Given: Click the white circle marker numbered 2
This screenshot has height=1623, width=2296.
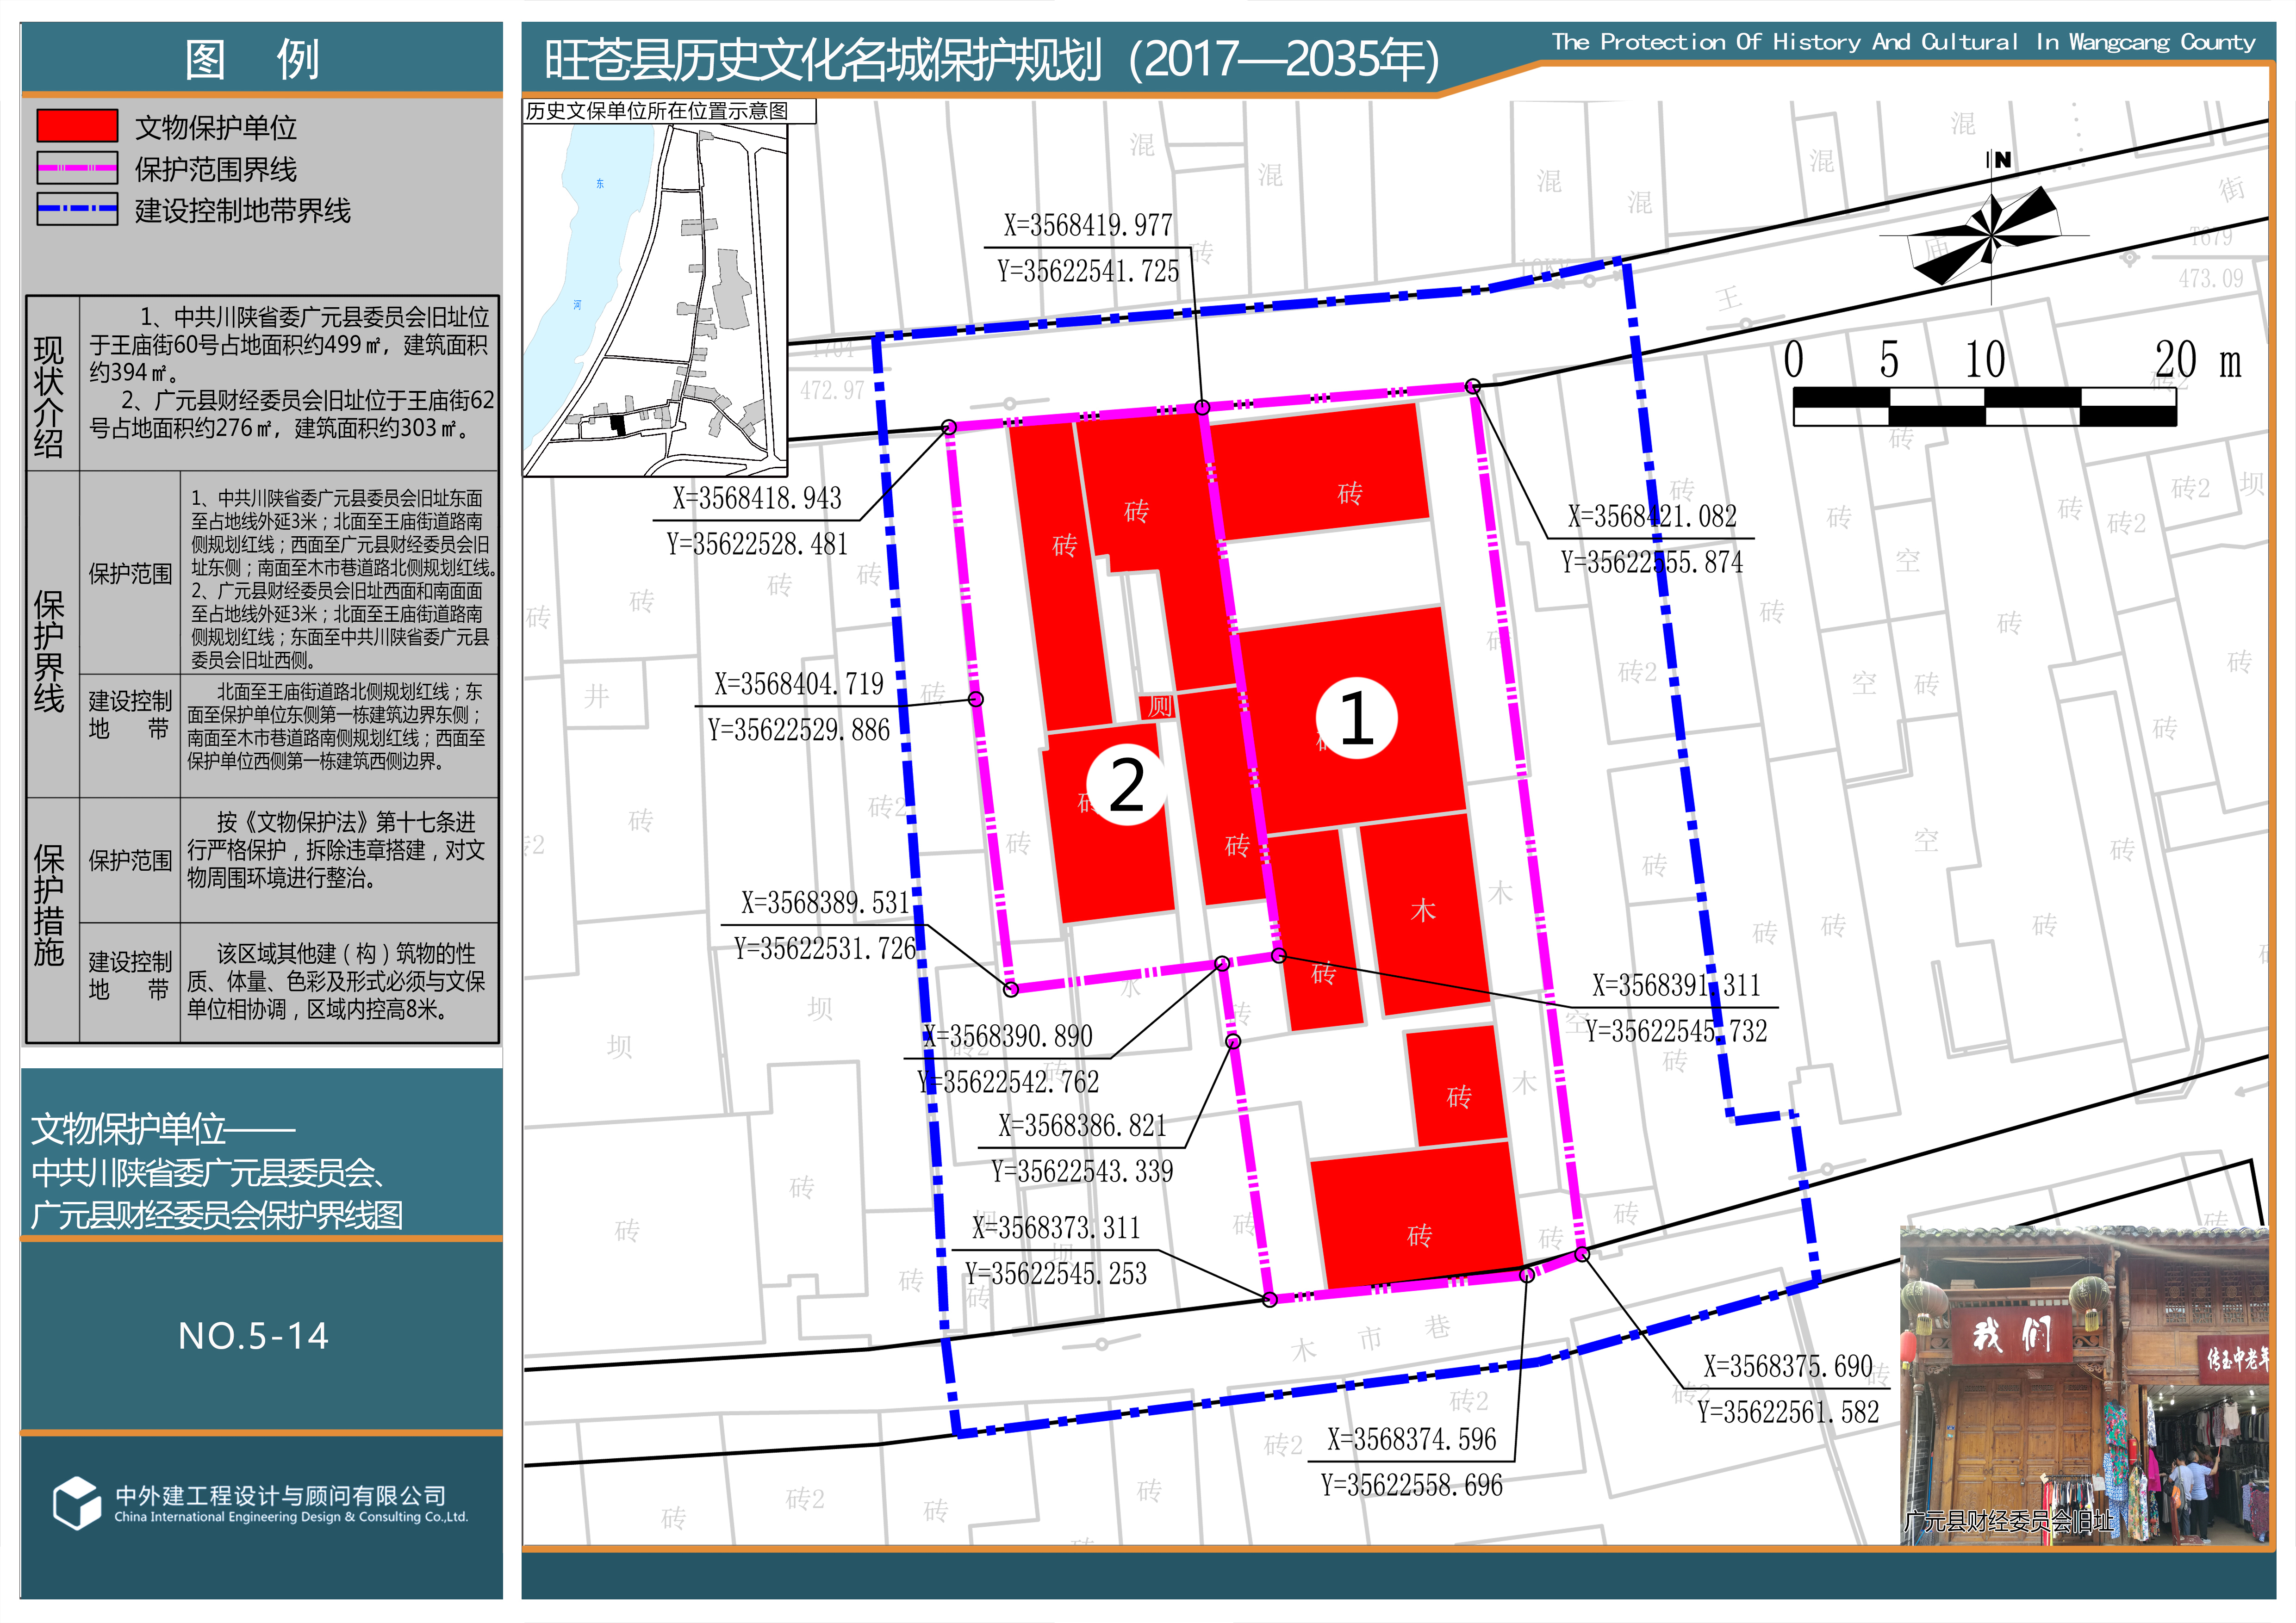Looking at the screenshot, I should pyautogui.click(x=1126, y=786).
